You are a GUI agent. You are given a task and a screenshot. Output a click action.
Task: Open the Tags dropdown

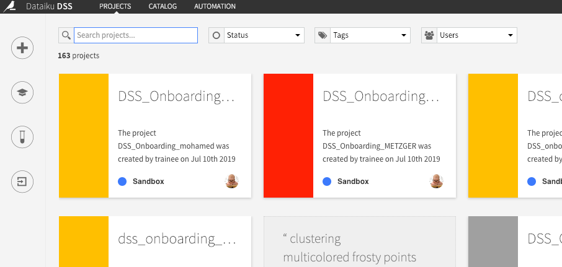(x=370, y=35)
